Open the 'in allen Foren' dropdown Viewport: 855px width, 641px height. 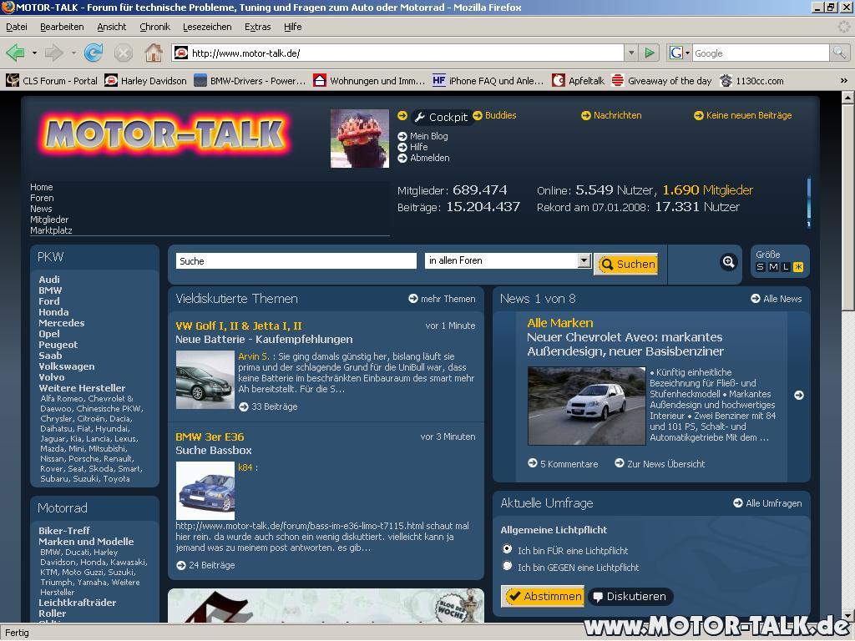584,260
